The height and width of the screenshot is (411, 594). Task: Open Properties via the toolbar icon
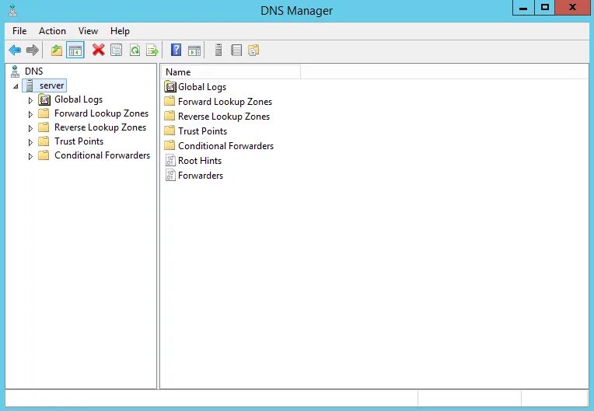coord(117,50)
